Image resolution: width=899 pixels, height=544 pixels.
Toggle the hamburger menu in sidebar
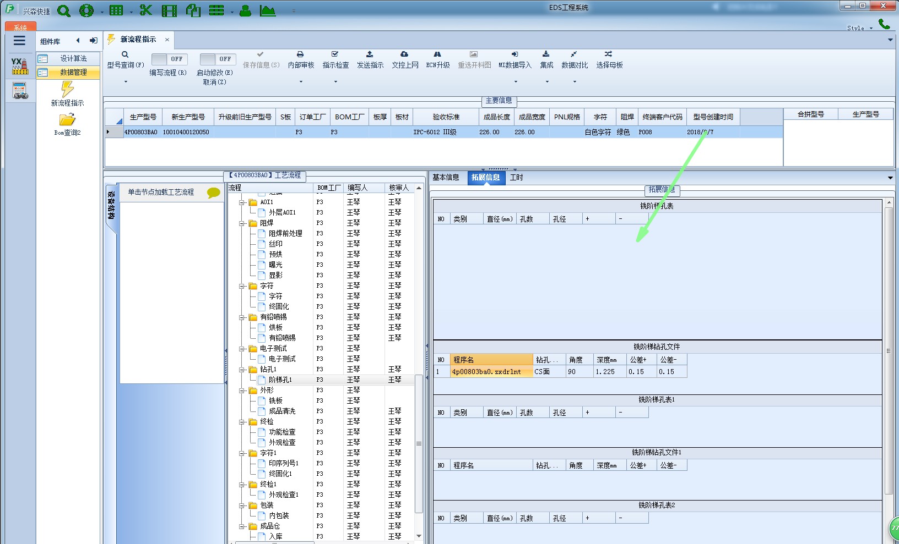click(19, 40)
